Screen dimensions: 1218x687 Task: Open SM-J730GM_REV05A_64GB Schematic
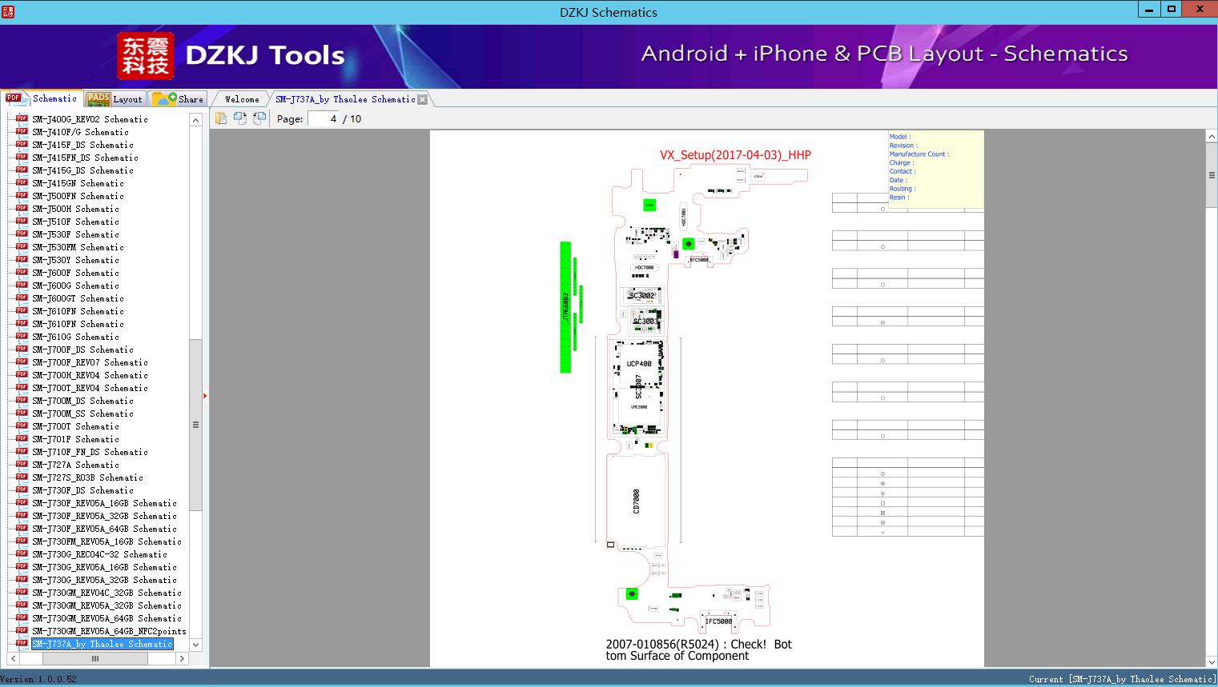107,618
